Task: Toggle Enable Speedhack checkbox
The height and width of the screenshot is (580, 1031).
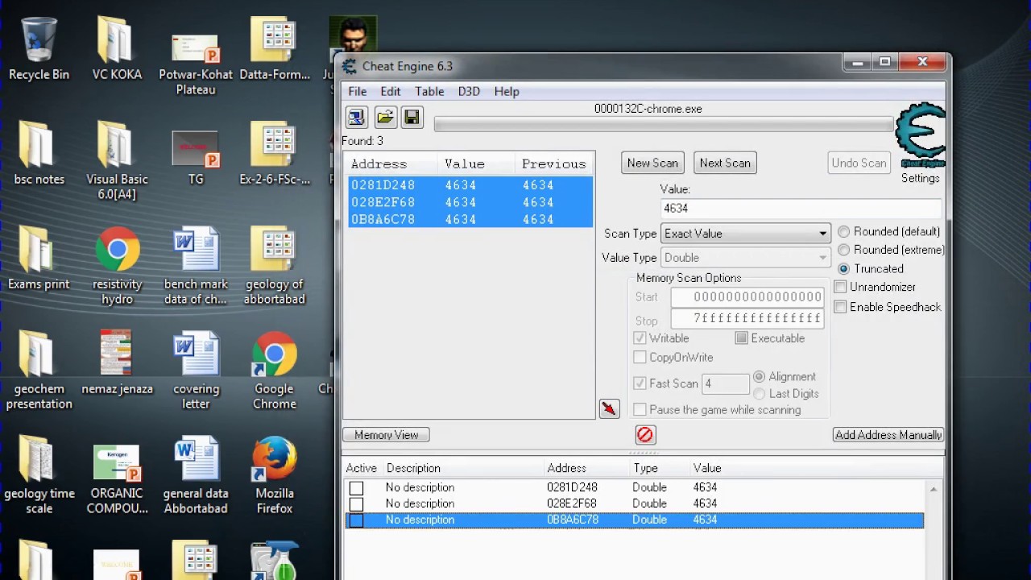Action: (x=840, y=307)
